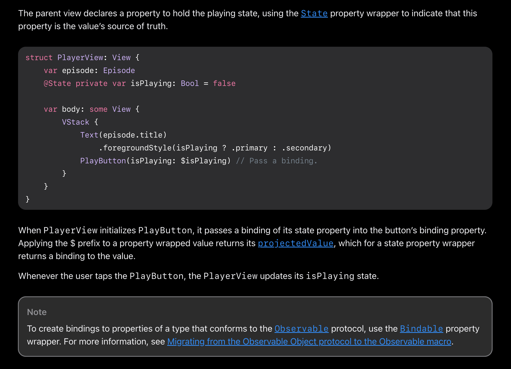511x369 pixels.
Task: Click 'some' keyword in body declaration
Action: (98, 109)
